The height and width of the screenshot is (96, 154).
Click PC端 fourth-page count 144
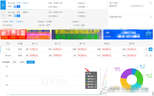[99, 49]
